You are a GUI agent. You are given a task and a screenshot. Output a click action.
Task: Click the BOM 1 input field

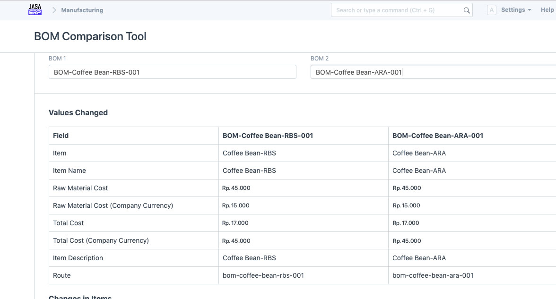[172, 72]
